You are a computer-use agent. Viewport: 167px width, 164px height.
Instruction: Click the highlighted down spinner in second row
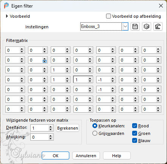tap(45, 62)
